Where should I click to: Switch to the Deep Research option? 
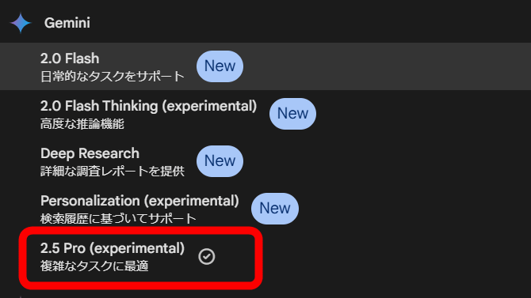pos(265,161)
